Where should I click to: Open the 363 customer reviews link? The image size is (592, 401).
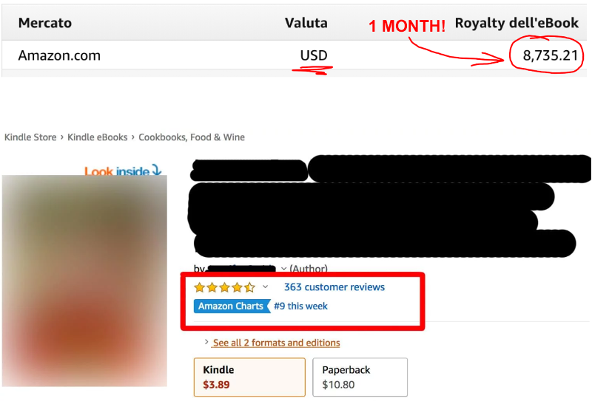(x=334, y=287)
